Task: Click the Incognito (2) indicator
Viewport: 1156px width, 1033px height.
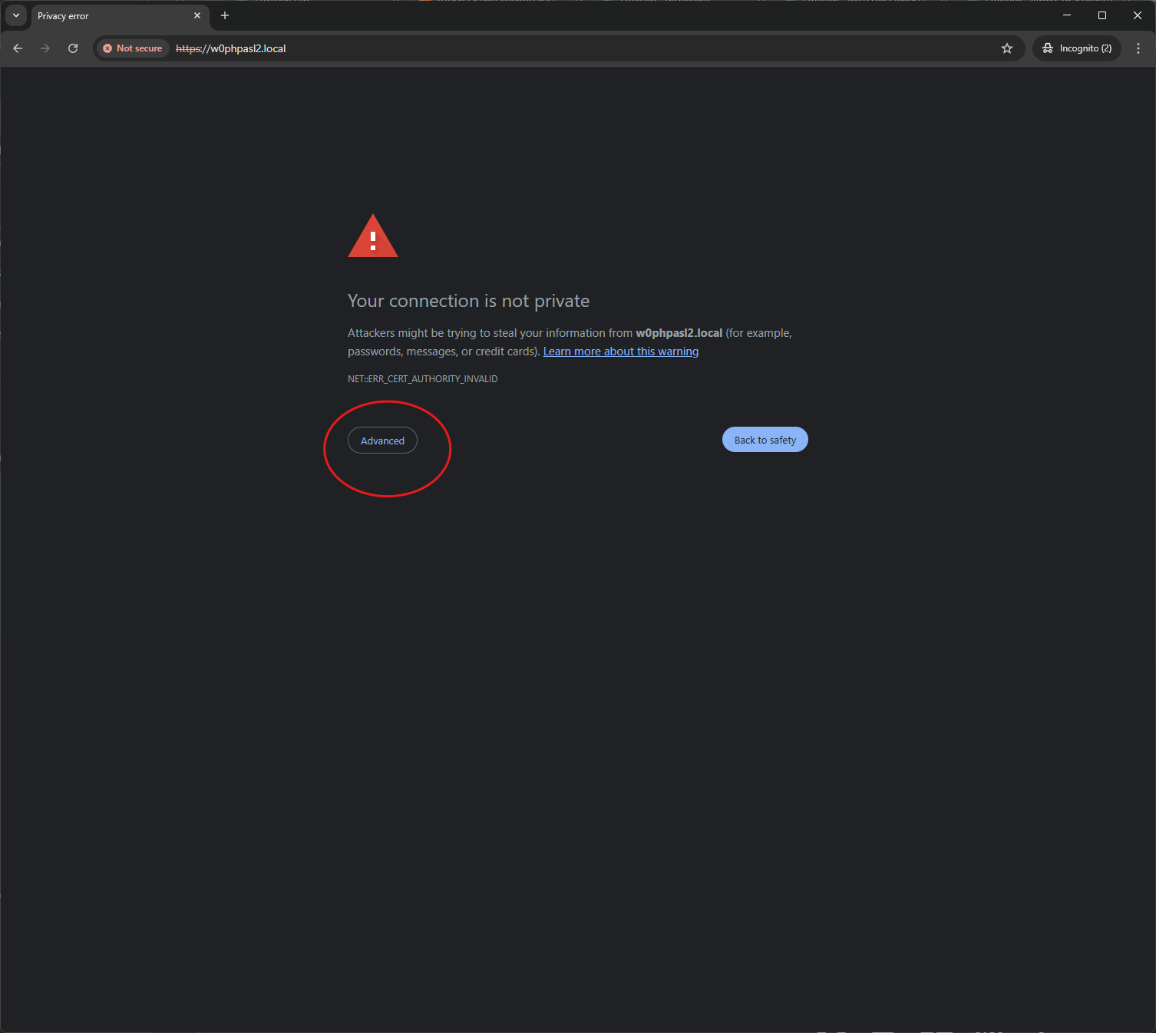Action: point(1076,48)
